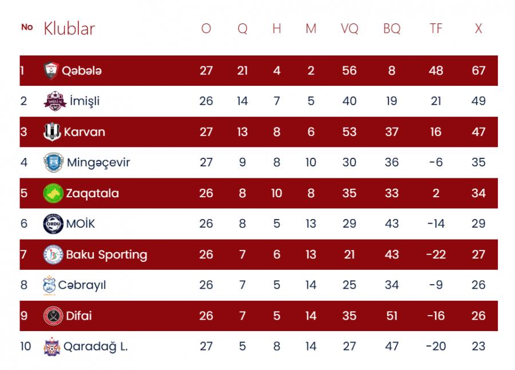Sort table by the X points column

pos(478,29)
